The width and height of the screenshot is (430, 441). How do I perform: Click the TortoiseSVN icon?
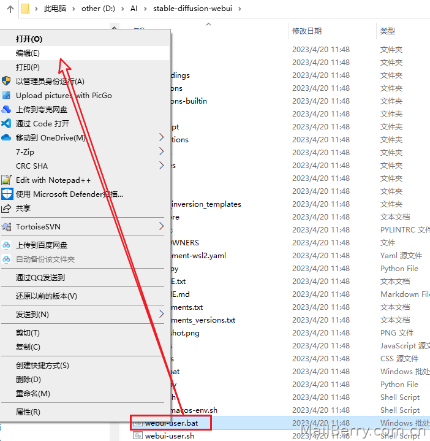(x=7, y=227)
